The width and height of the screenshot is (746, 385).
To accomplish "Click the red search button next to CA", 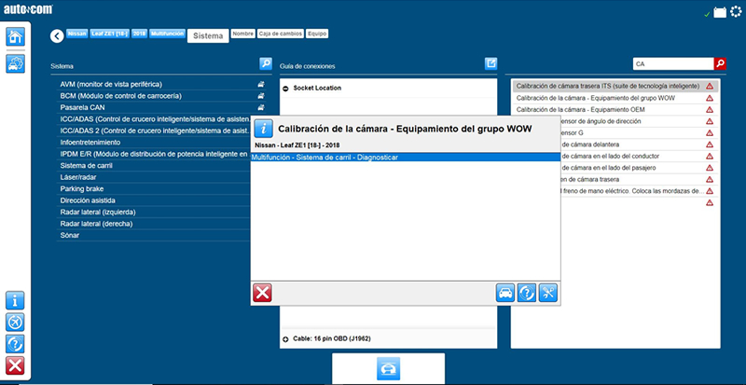I will [x=720, y=63].
